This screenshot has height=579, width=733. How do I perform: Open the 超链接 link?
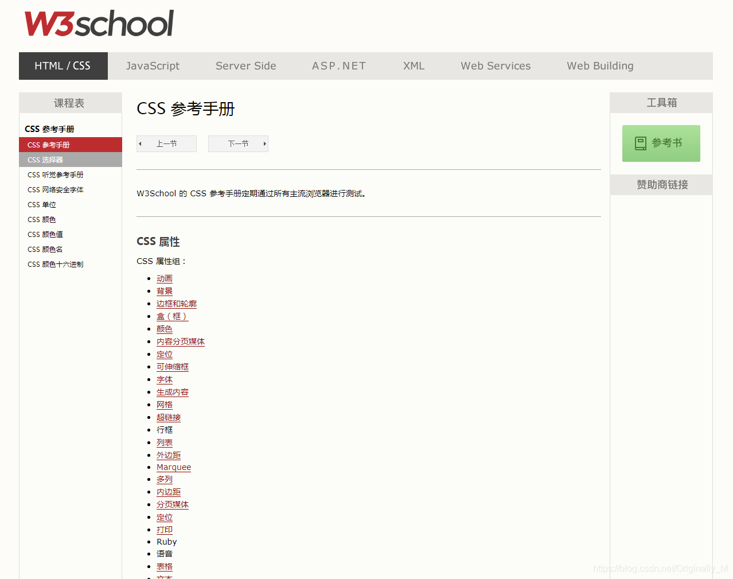click(x=169, y=417)
